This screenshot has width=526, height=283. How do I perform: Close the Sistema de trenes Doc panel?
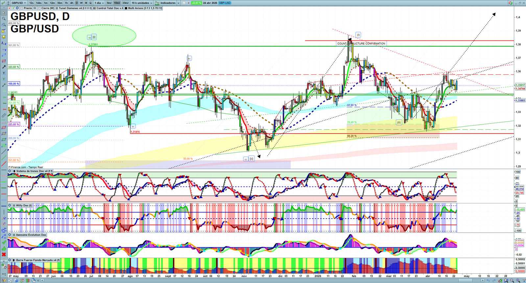[10, 171]
